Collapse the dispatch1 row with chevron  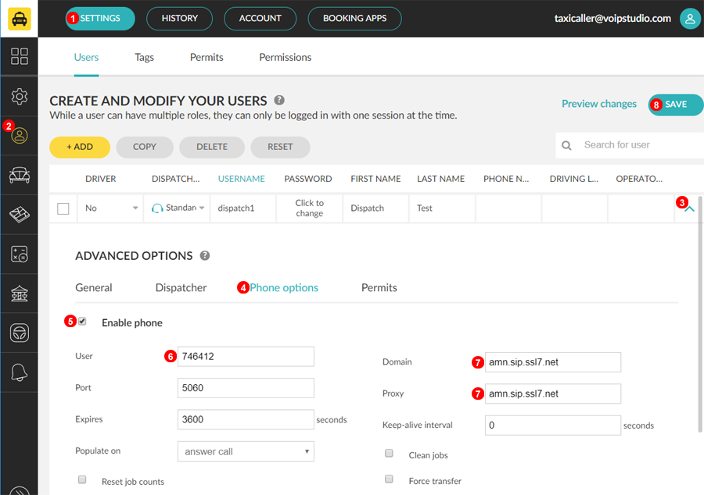coord(689,208)
